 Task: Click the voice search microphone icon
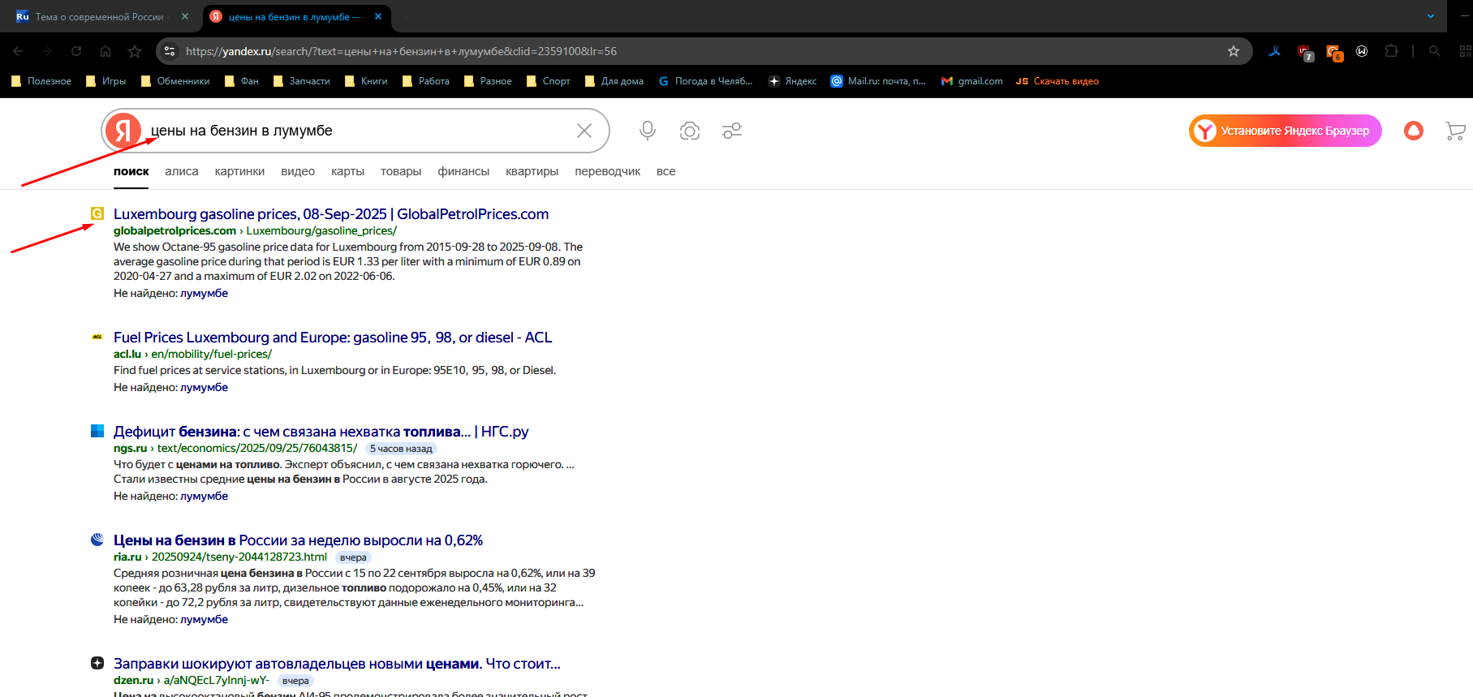pos(647,131)
